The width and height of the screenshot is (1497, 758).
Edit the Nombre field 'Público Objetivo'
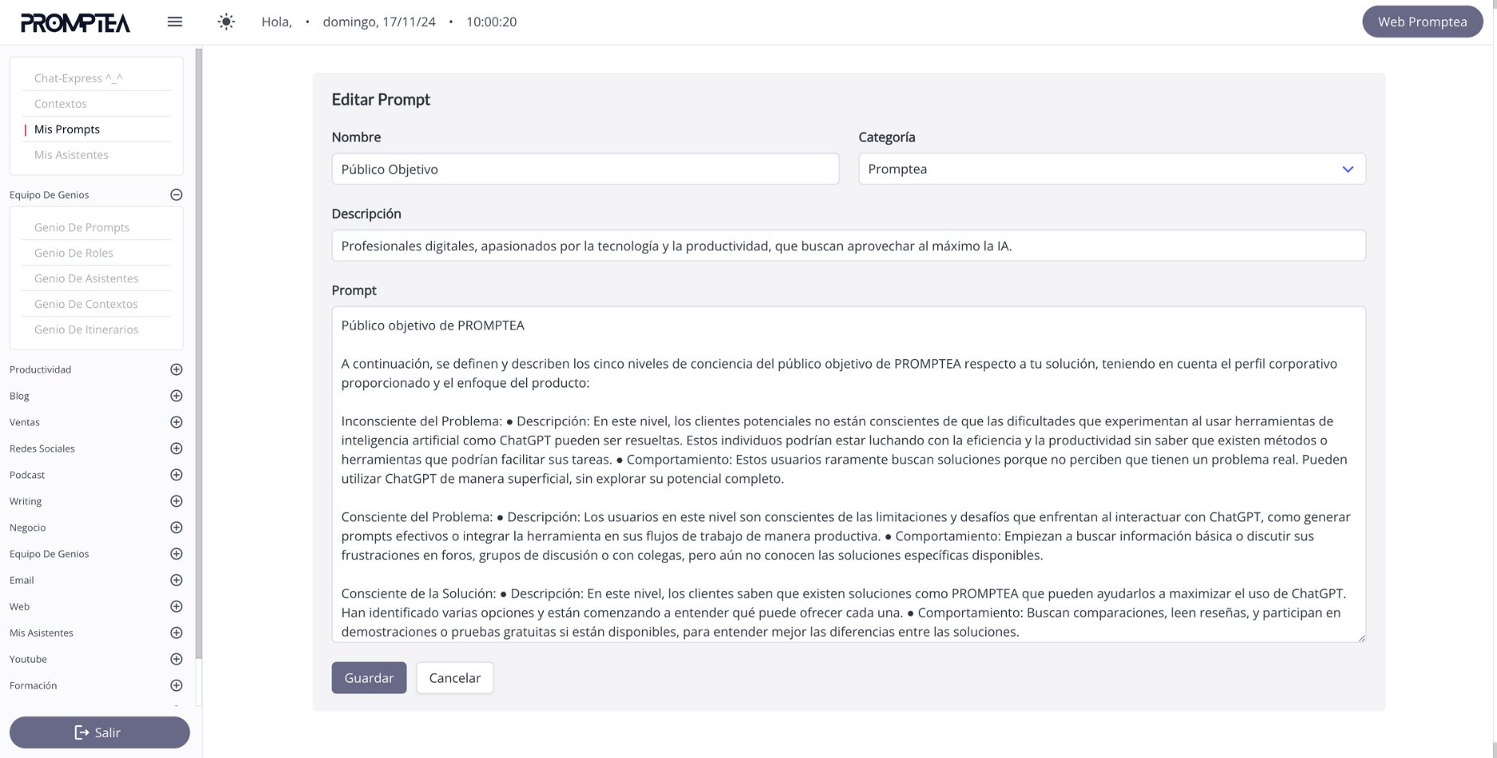point(585,169)
